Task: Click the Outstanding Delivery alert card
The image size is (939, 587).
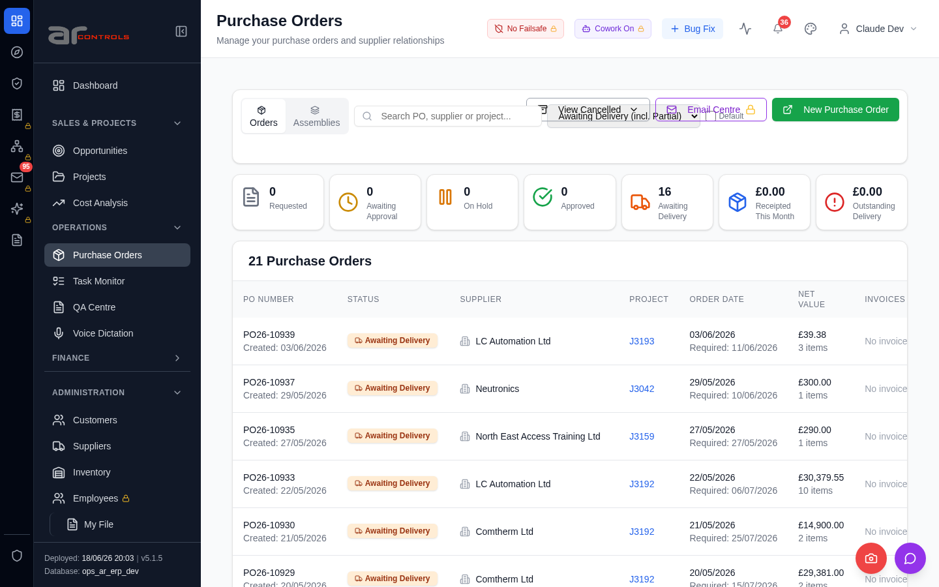Action: point(861,202)
